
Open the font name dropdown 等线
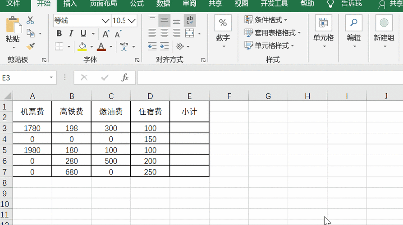pyautogui.click(x=105, y=21)
